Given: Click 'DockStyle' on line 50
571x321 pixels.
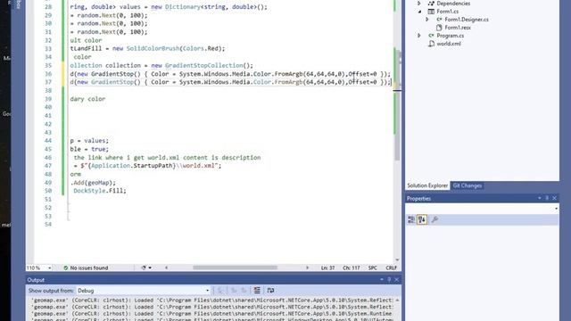Looking at the screenshot, I should click(x=89, y=191).
